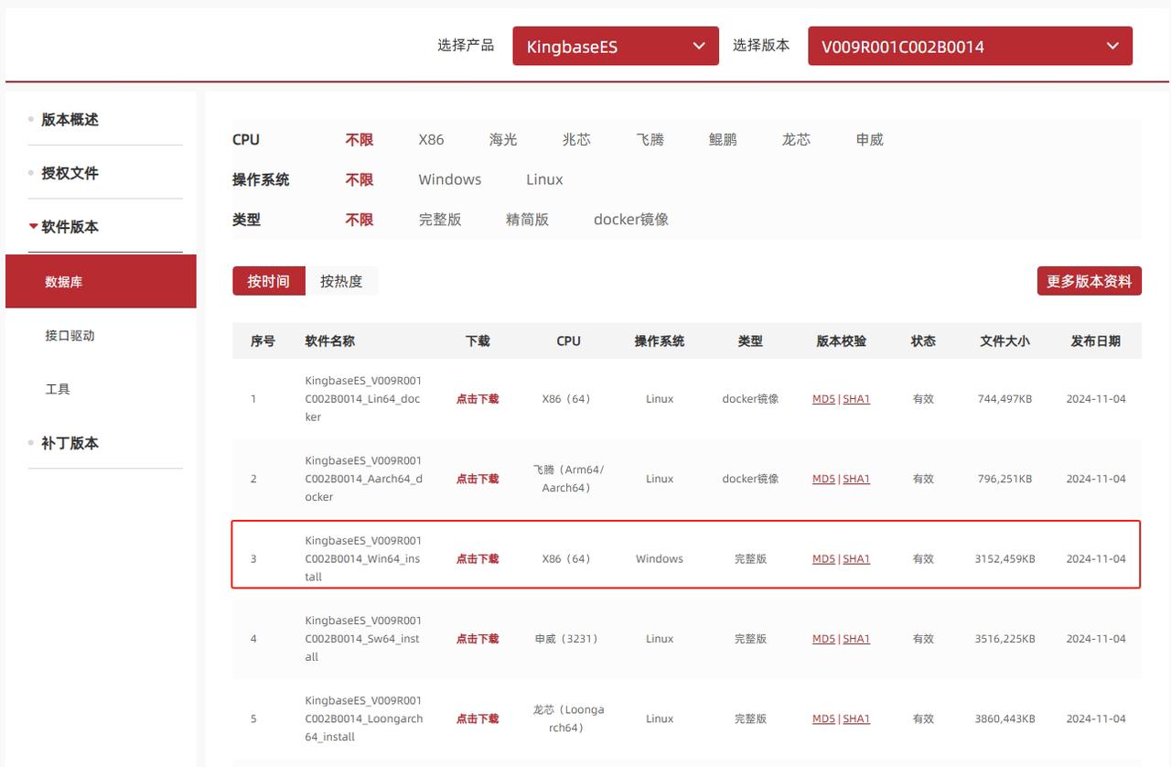
Task: Filter CPU by 申威
Action: tap(869, 140)
